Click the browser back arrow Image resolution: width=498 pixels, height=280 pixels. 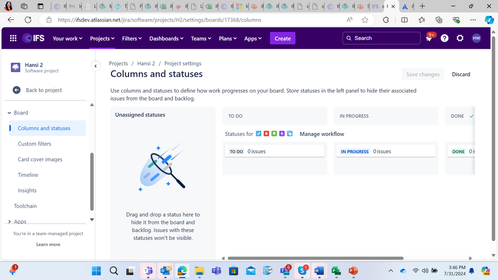(11, 20)
